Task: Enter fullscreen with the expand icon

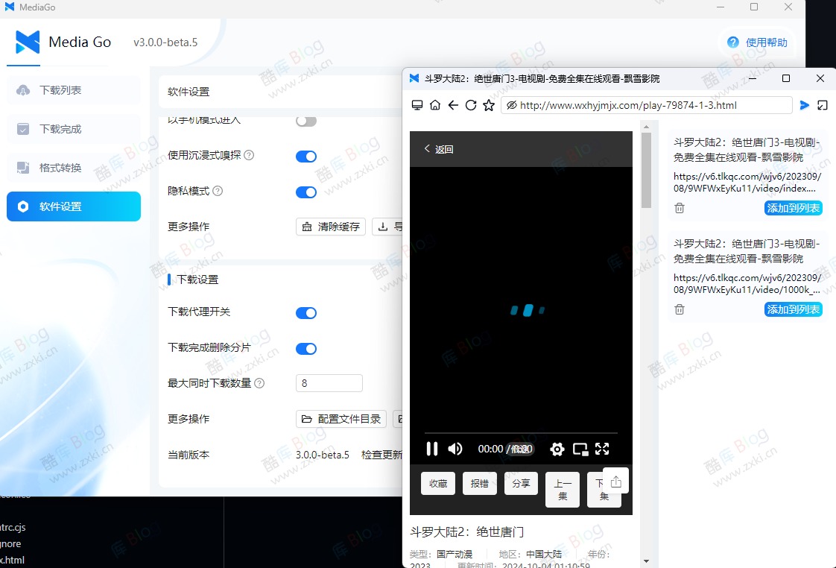Action: coord(602,449)
